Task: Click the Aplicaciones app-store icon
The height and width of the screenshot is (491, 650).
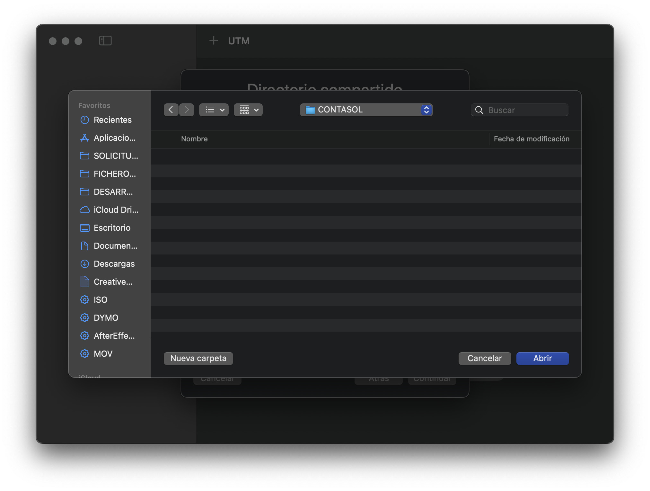Action: point(84,138)
